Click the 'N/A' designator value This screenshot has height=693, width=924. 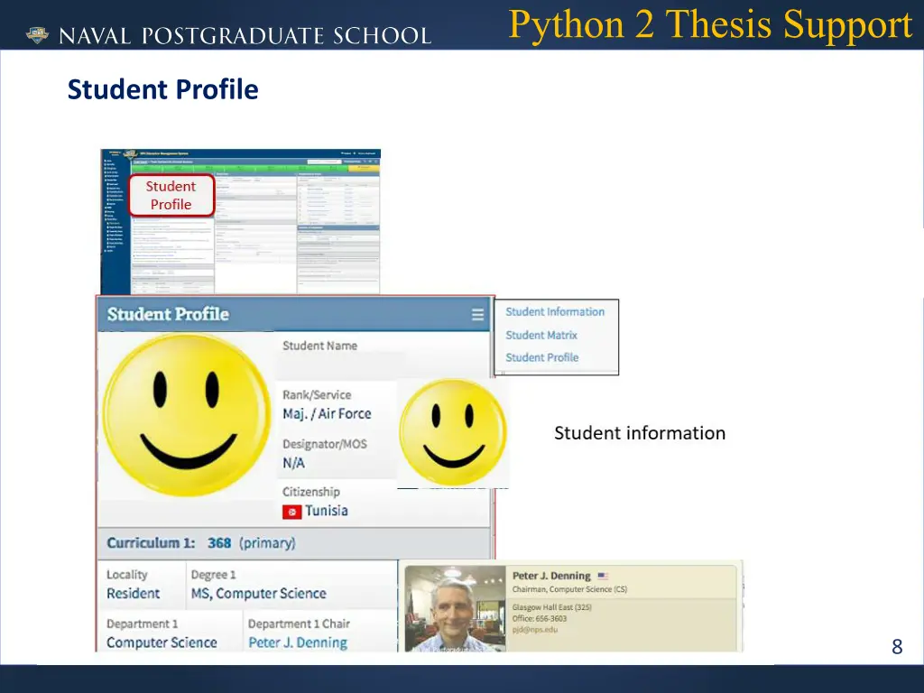click(x=293, y=463)
